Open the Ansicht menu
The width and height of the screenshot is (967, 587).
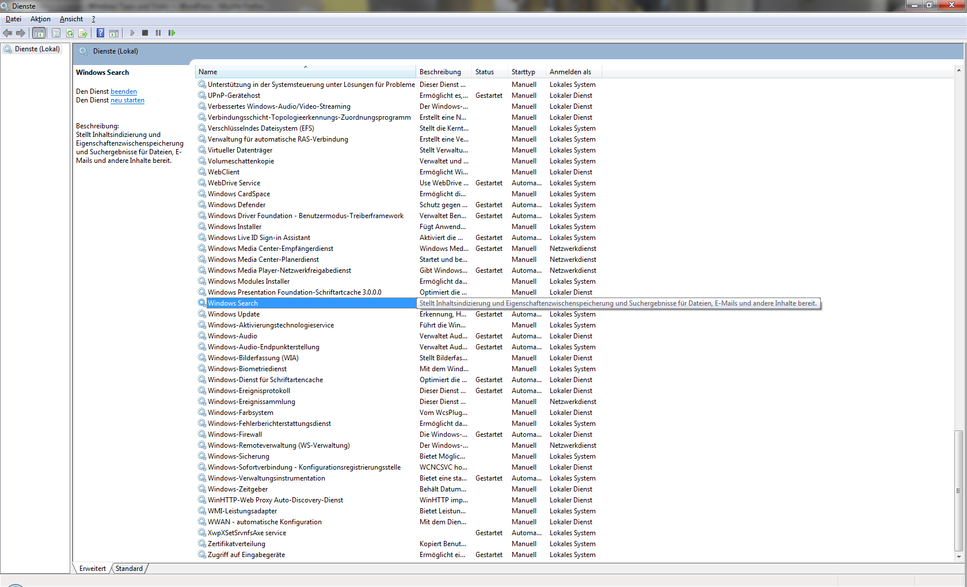[71, 19]
